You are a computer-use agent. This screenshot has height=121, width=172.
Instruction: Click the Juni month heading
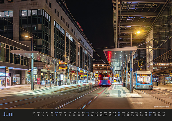[x=8, y=114]
